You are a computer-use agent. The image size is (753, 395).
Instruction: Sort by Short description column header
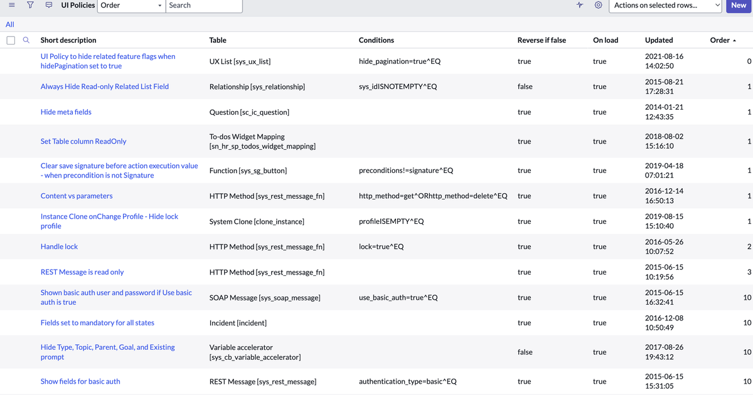(x=68, y=40)
